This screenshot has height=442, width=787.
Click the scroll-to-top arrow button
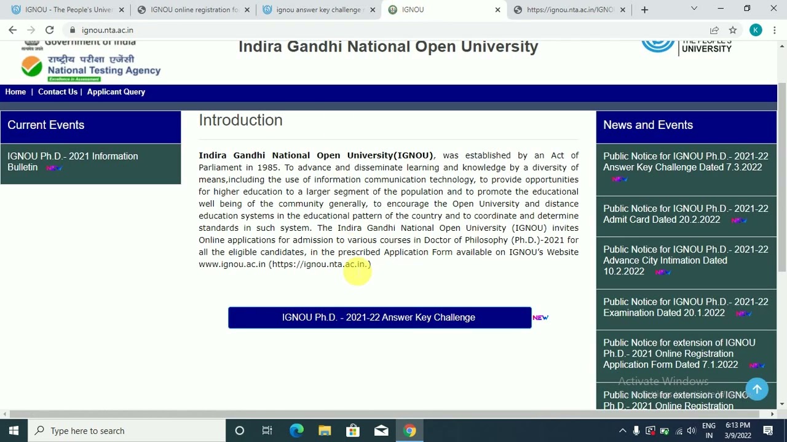[x=757, y=389]
